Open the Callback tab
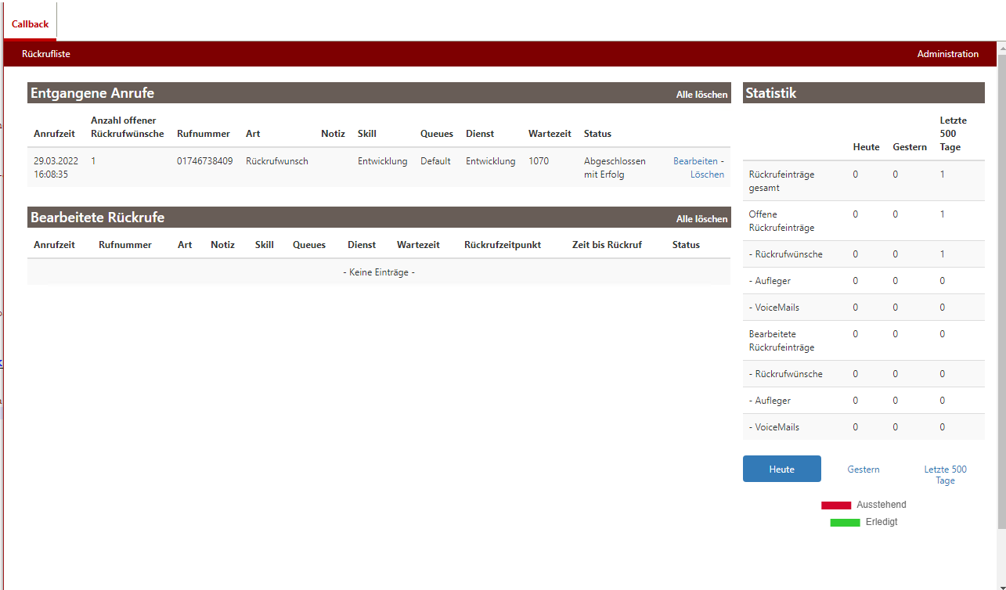Screen dimensions: 1006x590 tap(30, 24)
